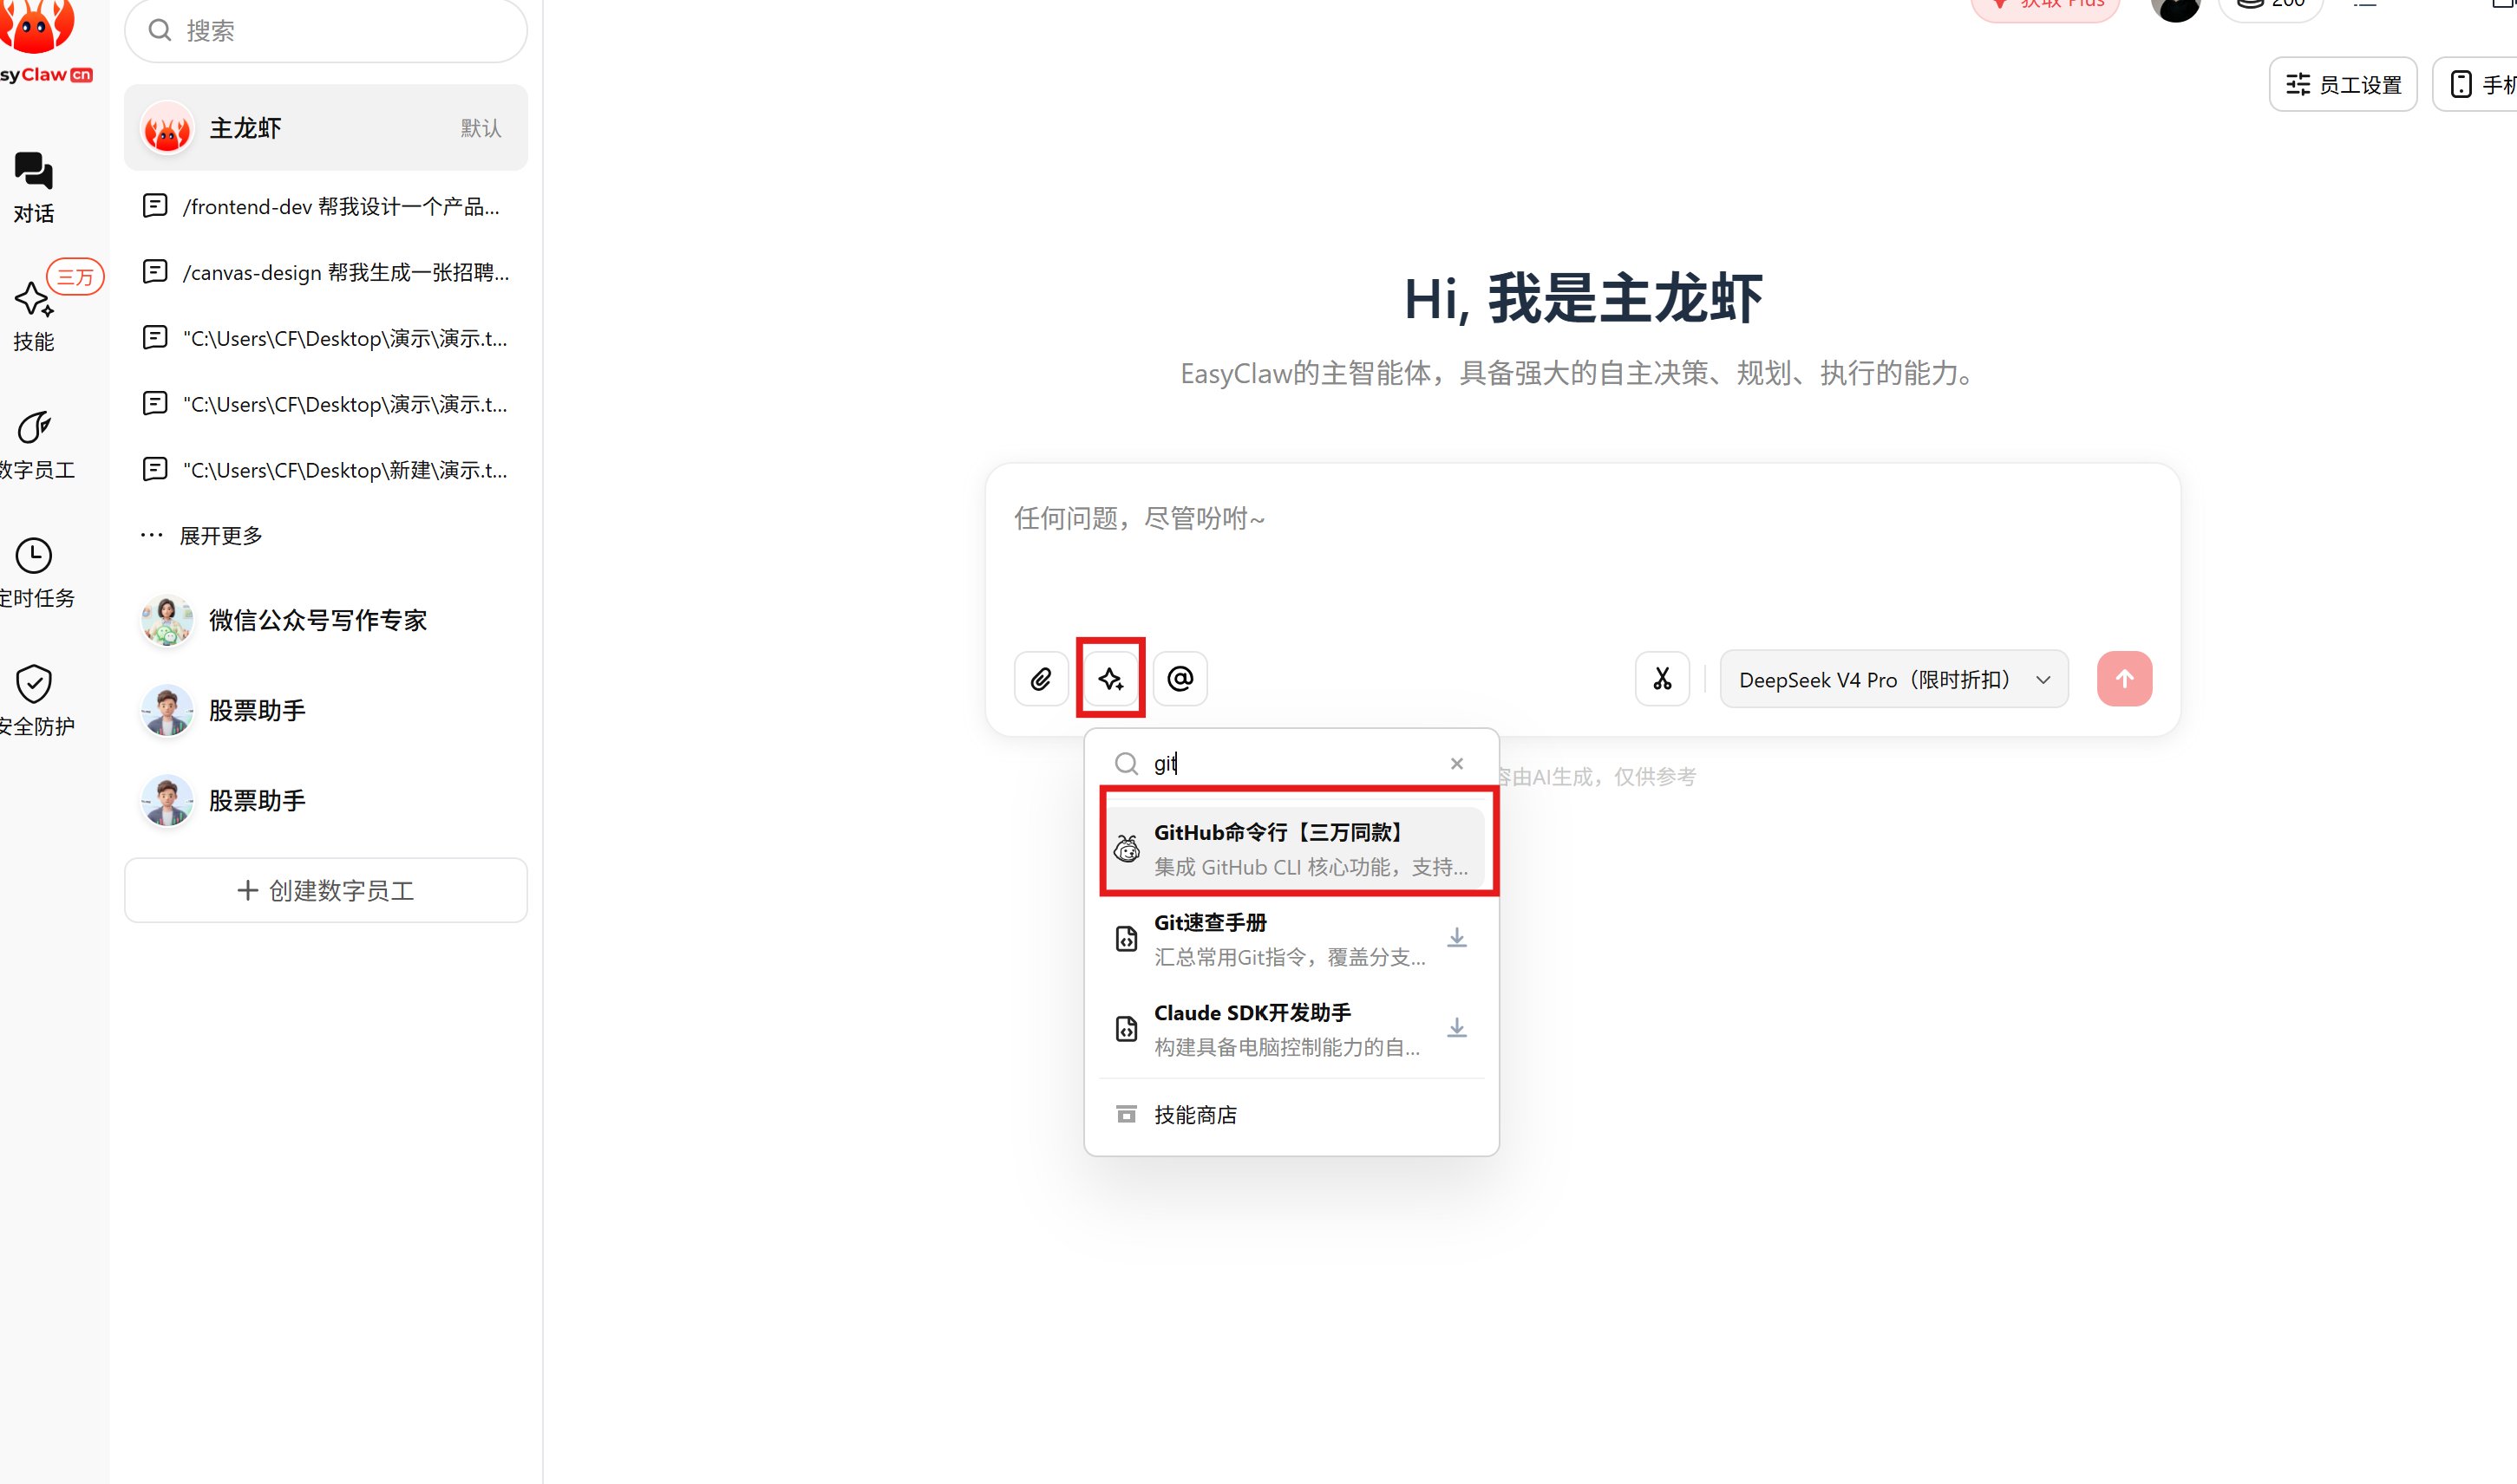Click the 默认 label on 主龙虾
Viewport: 2517px width, 1484px height.
(481, 128)
